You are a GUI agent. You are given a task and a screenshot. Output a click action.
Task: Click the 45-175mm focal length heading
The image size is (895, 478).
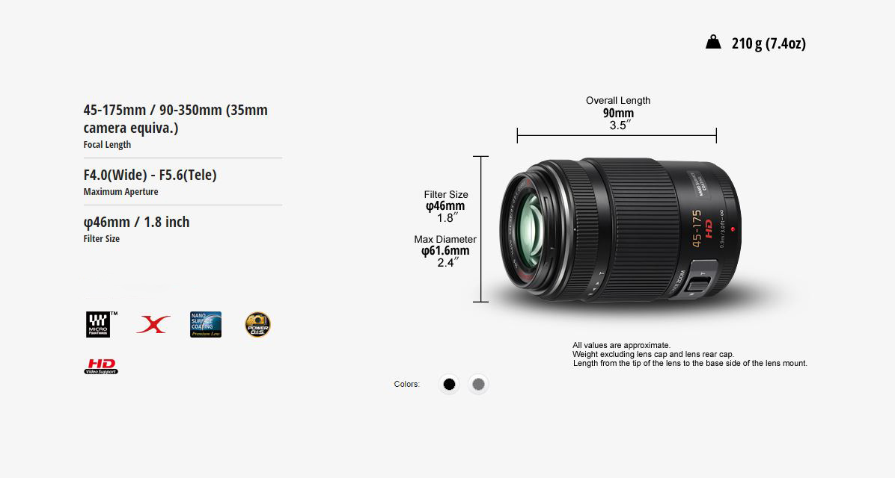click(175, 119)
